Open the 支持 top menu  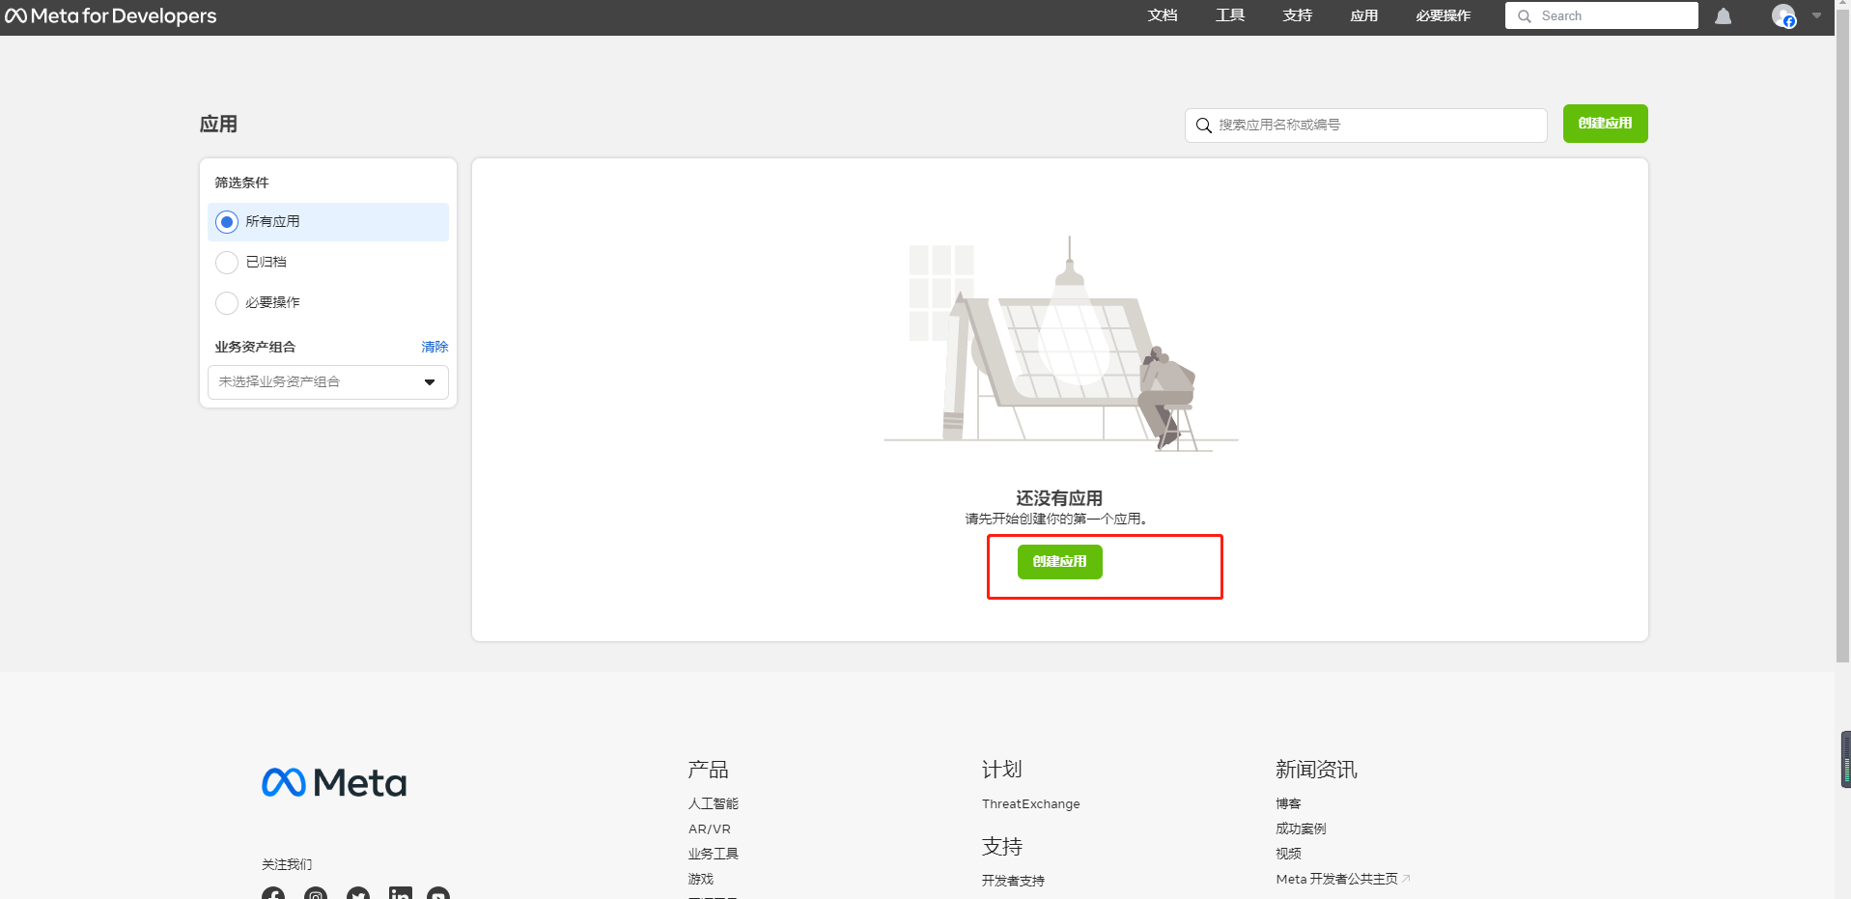tap(1298, 15)
